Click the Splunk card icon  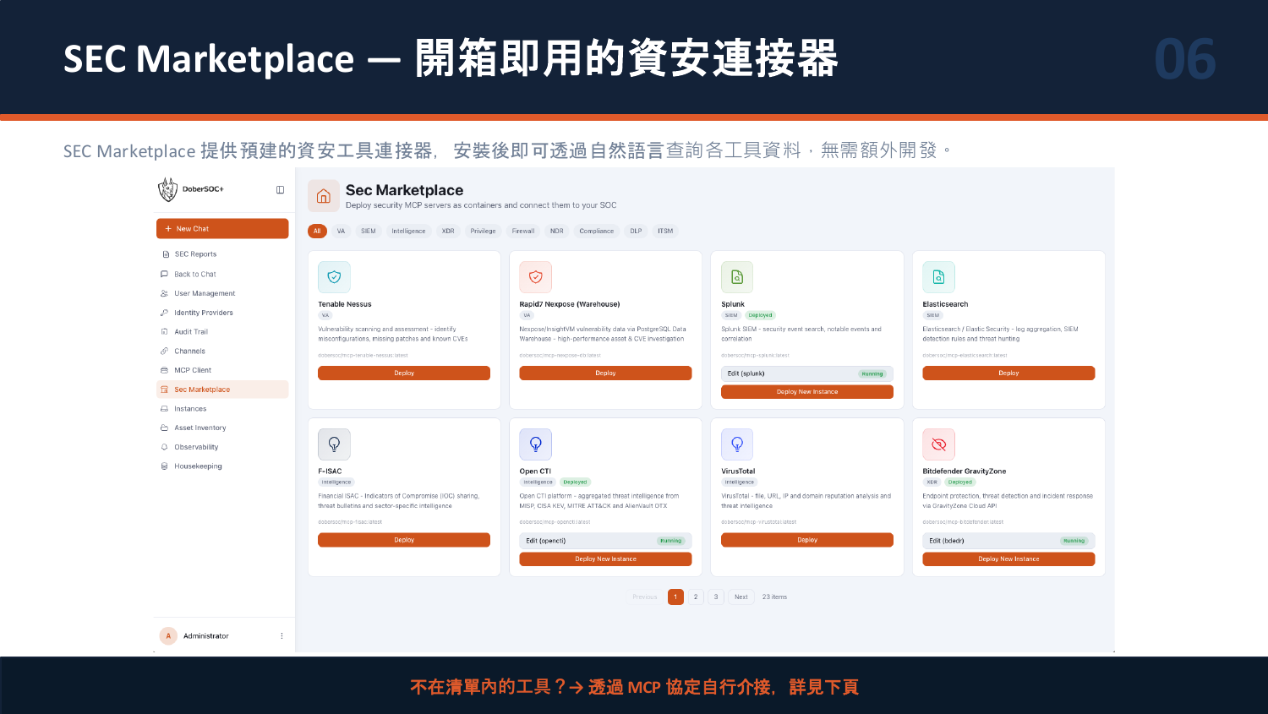pyautogui.click(x=737, y=277)
